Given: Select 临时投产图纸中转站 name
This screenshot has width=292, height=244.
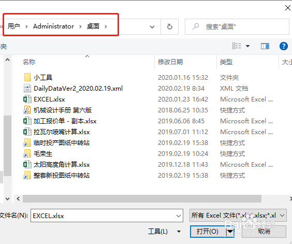Looking at the screenshot, I should [x=62, y=143].
